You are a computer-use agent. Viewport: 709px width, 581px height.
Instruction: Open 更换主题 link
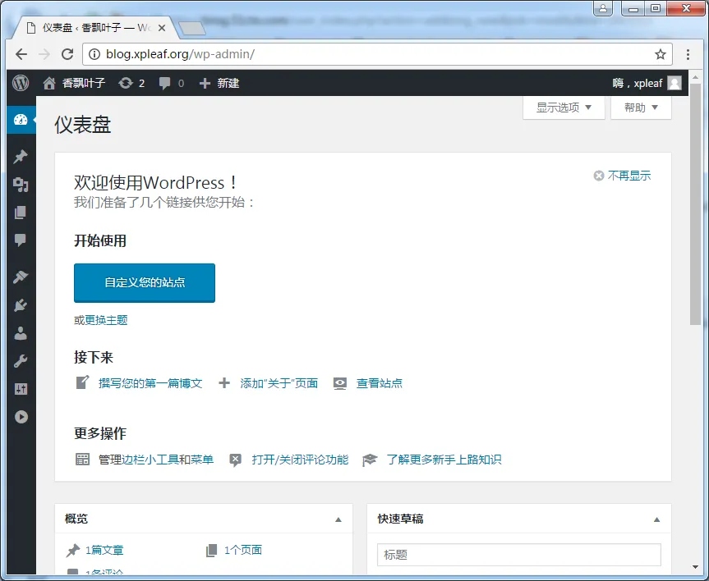click(106, 320)
